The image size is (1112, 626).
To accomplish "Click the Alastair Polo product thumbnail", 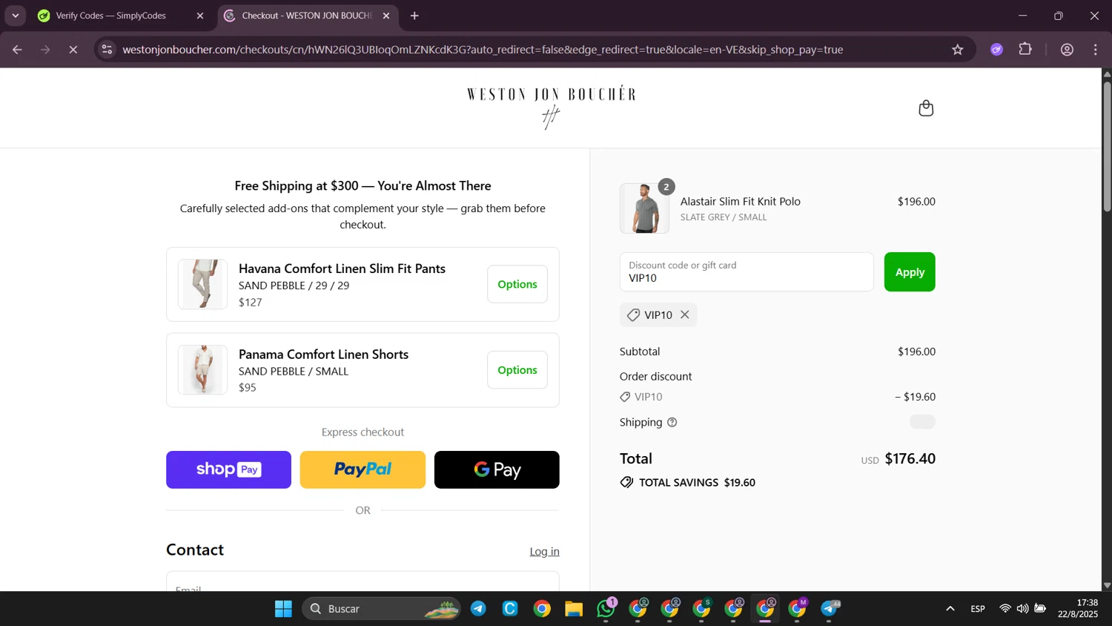I will click(x=644, y=208).
